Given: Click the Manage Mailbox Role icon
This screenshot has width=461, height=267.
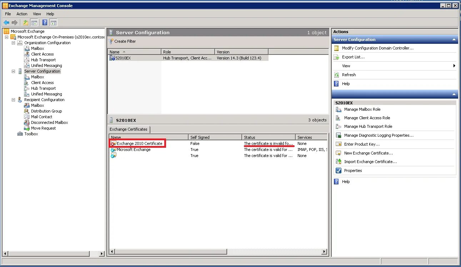Looking at the screenshot, I should point(339,109).
